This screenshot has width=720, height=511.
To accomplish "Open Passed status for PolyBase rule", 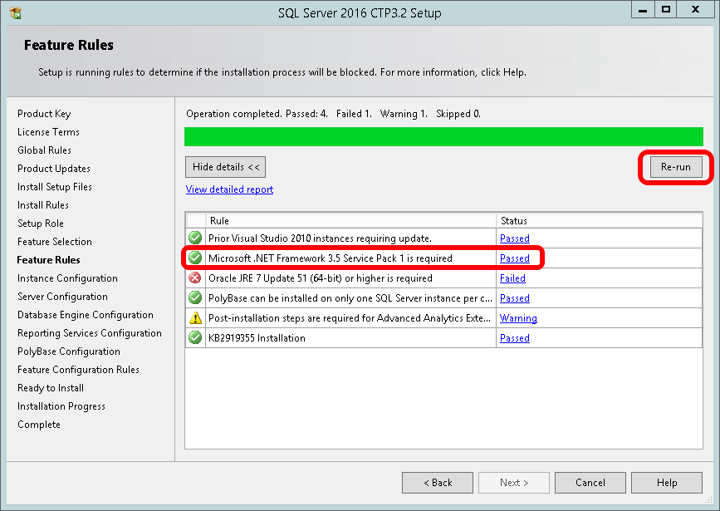I will coord(515,298).
